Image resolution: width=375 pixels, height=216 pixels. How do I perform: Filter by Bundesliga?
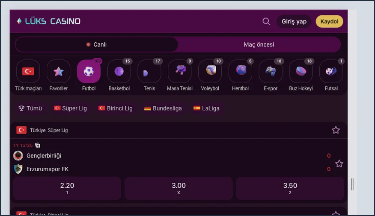click(163, 108)
